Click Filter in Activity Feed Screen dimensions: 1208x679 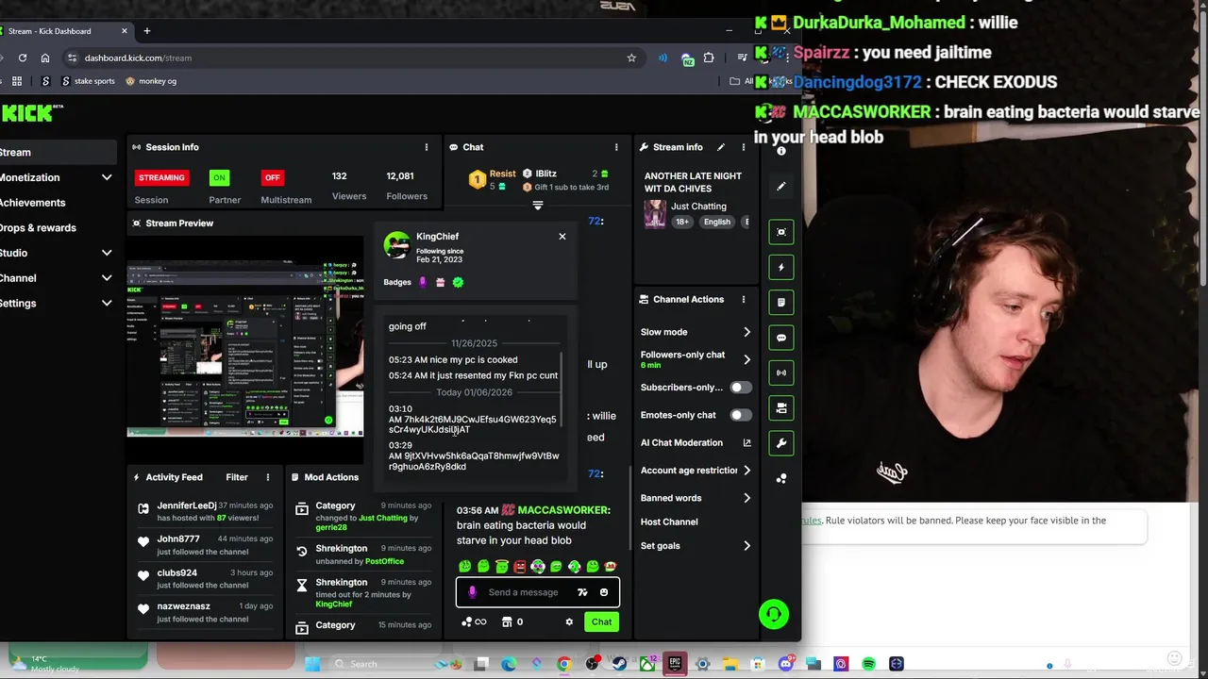click(237, 477)
